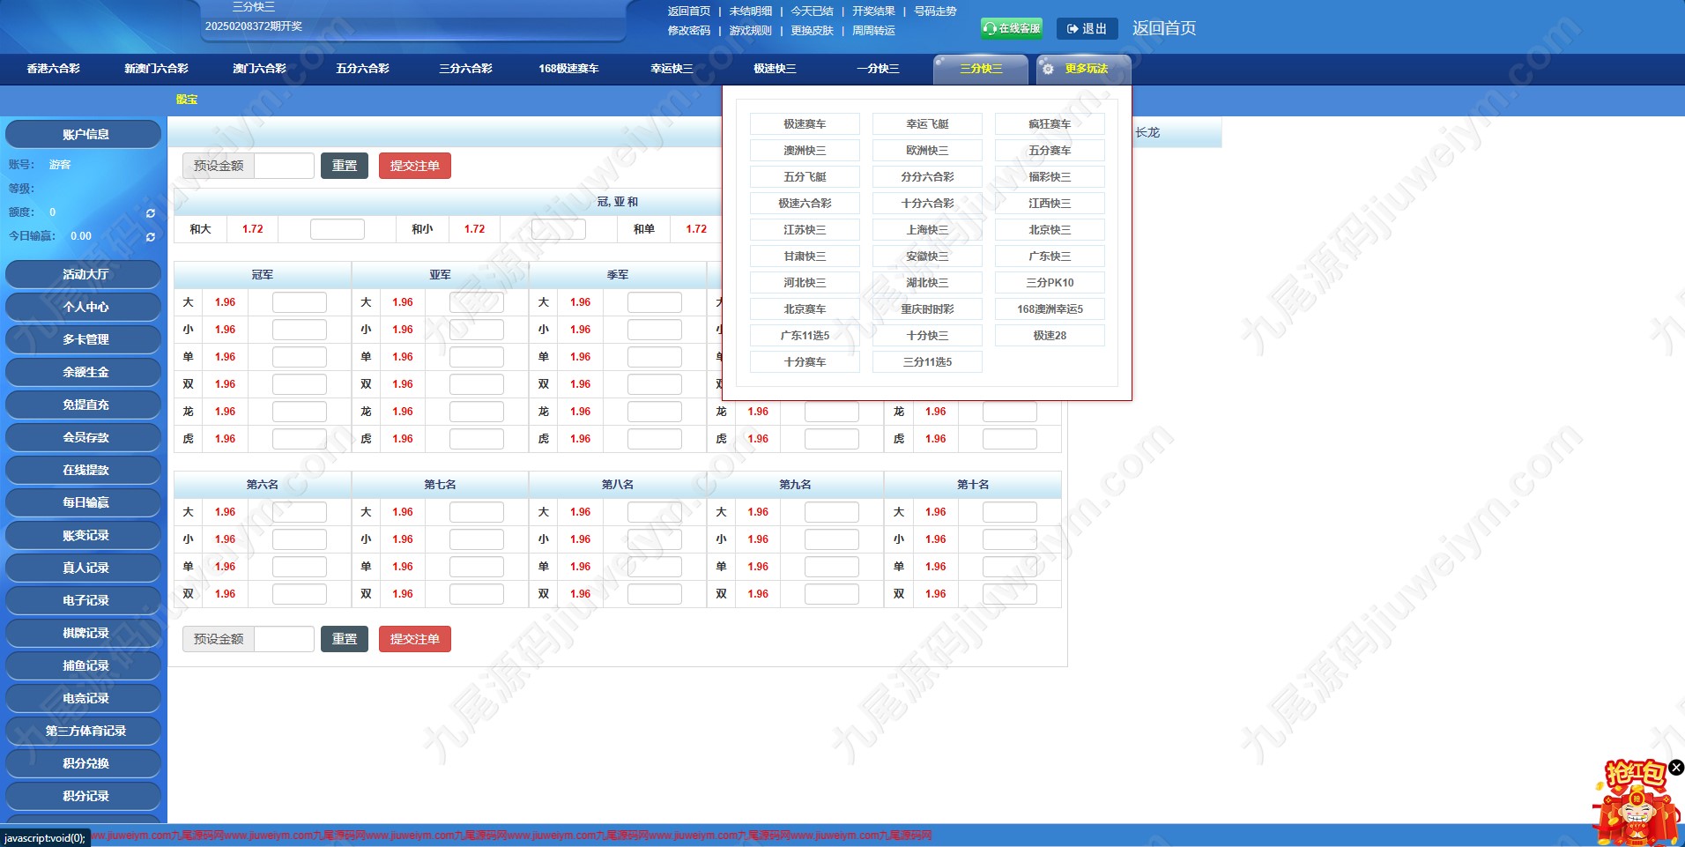Open the 澳门六合彩 game tab

(259, 69)
